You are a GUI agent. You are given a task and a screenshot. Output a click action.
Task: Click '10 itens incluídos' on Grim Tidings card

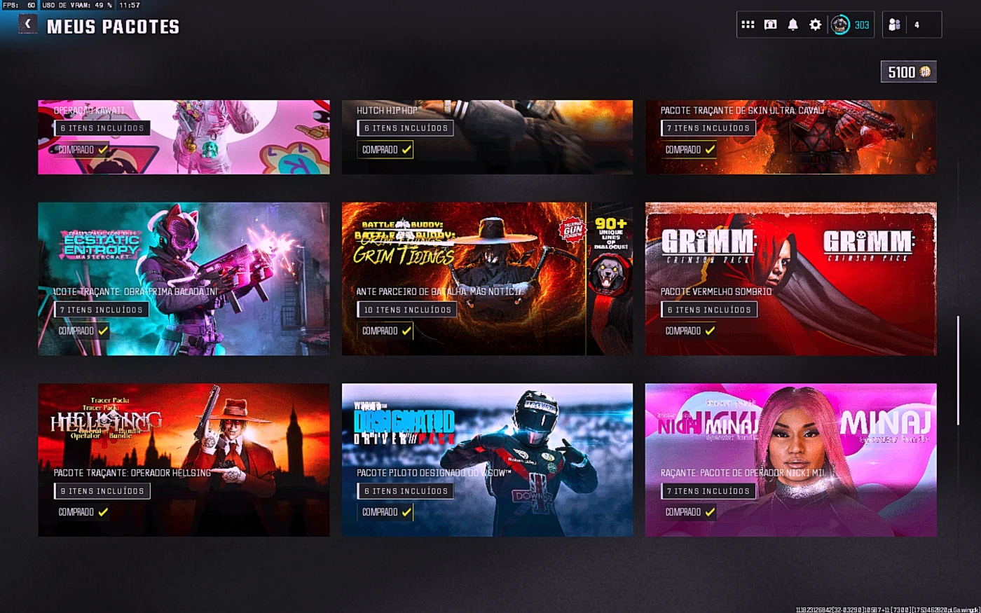408,310
